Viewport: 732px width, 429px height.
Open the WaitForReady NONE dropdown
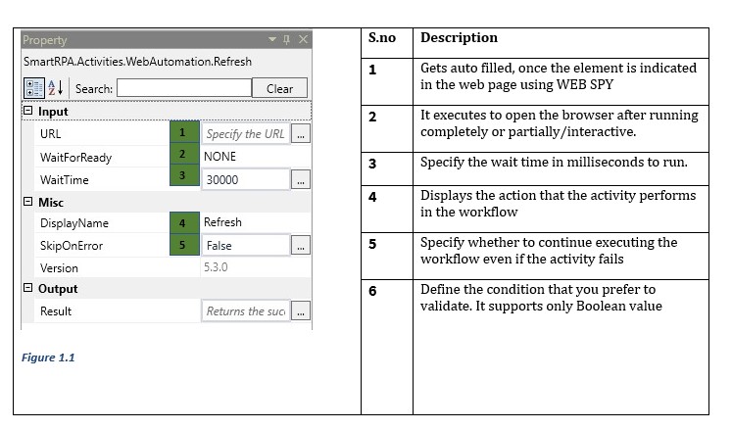[x=256, y=157]
